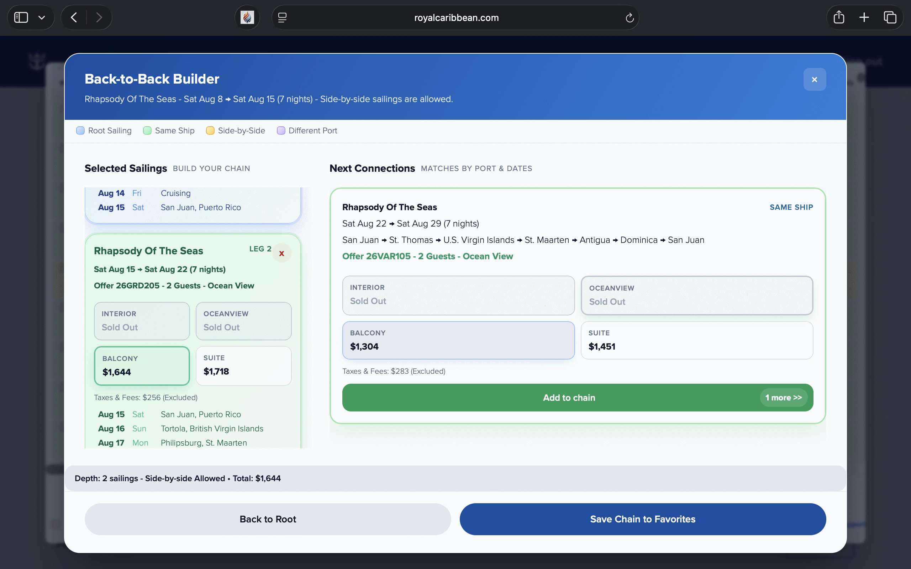
Task: Reload the royalcaribbean.com page
Action: tap(630, 17)
